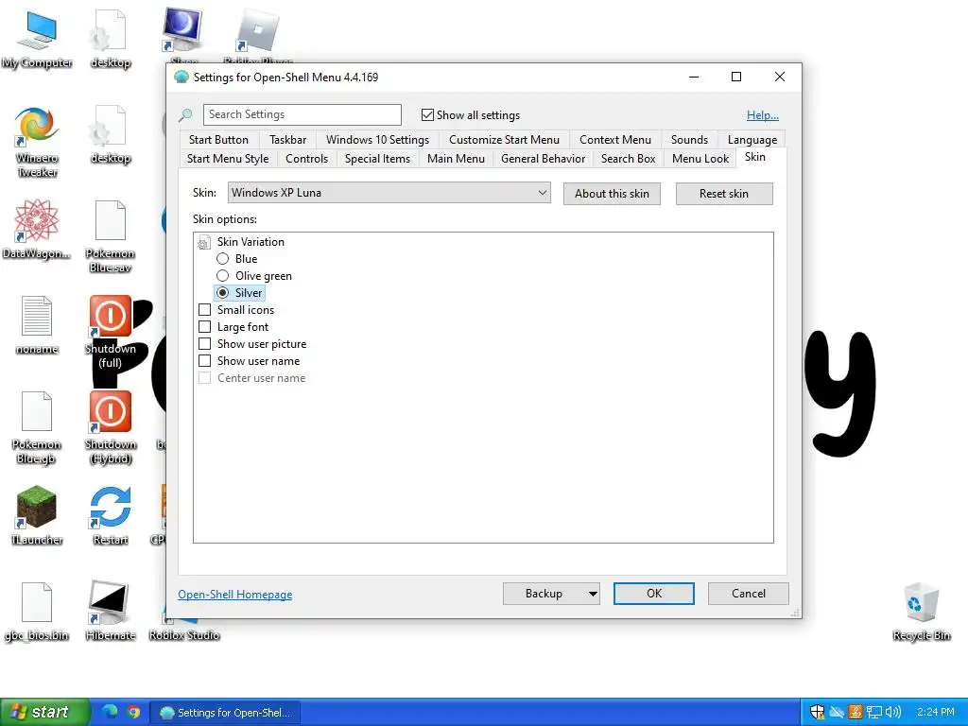Select the desktop file beside Winaero Tweaker
Image resolution: width=968 pixels, height=726 pixels.
[x=111, y=134]
